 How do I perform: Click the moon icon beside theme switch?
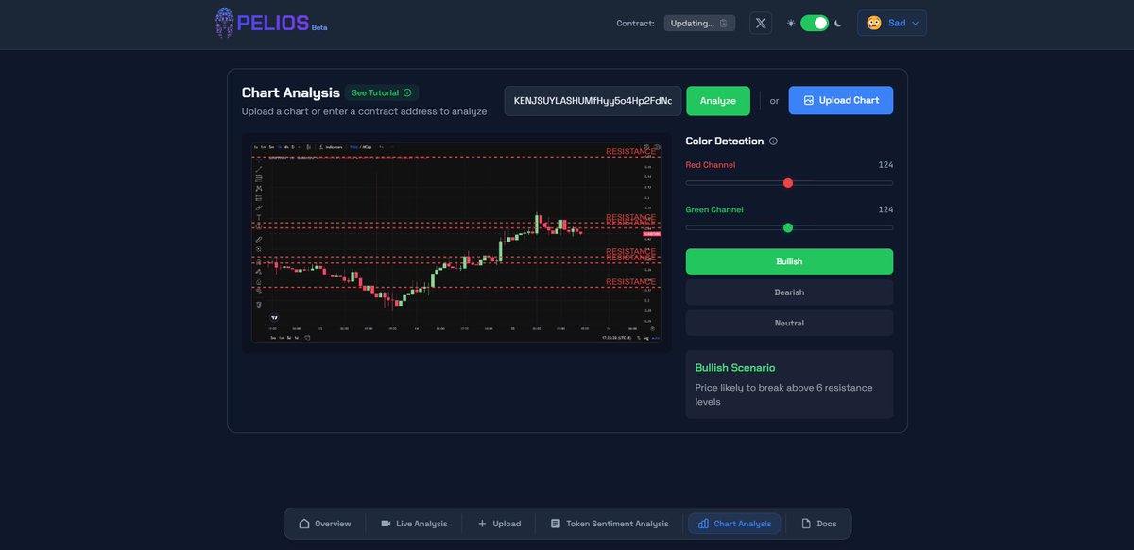point(837,23)
